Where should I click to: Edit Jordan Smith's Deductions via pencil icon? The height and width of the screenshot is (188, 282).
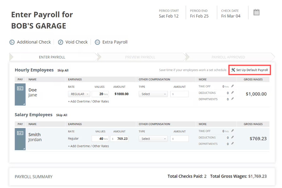[232, 137]
